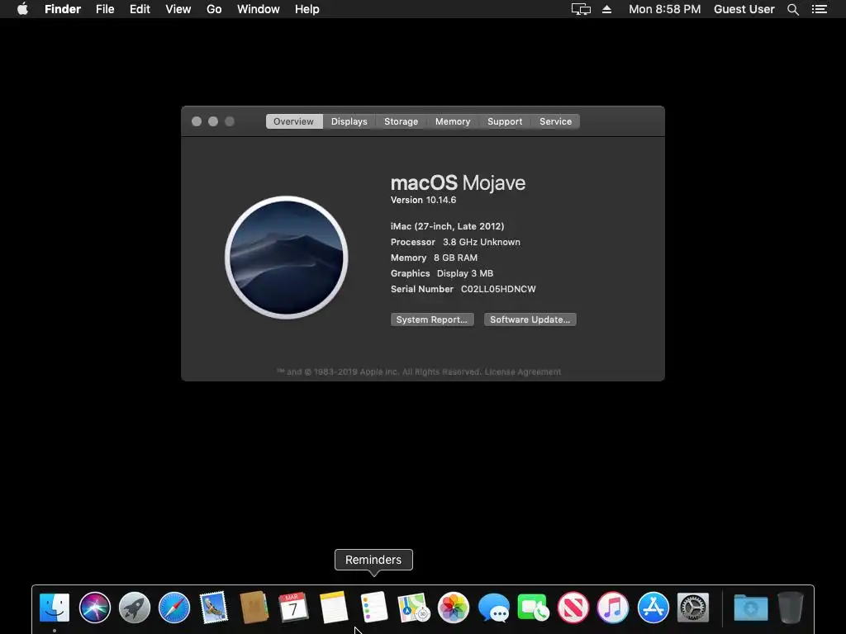
Task: Open FaceTime green icon in Dock
Action: [533, 608]
